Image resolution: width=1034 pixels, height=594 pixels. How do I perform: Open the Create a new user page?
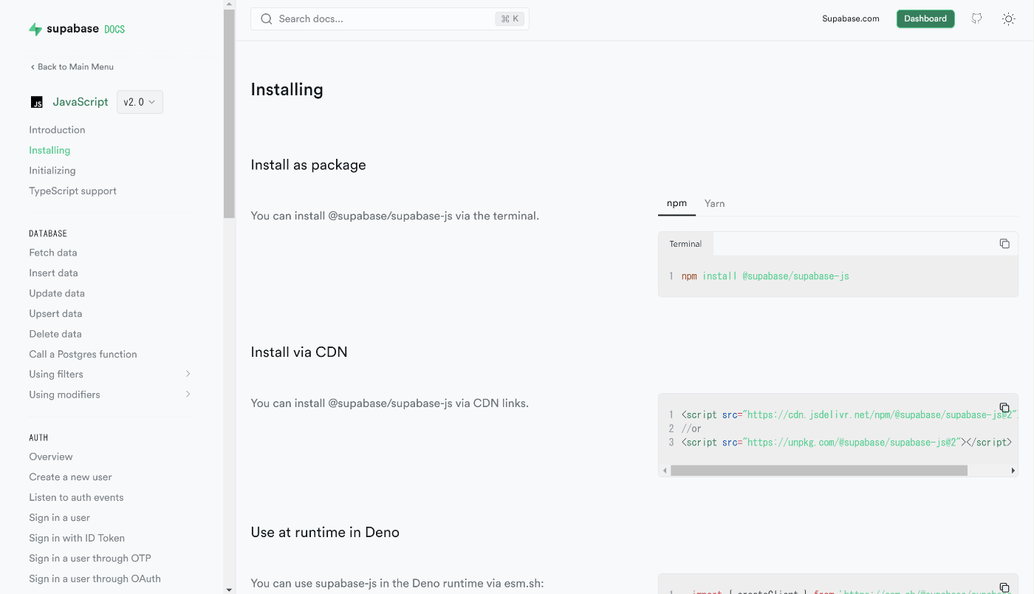[70, 477]
